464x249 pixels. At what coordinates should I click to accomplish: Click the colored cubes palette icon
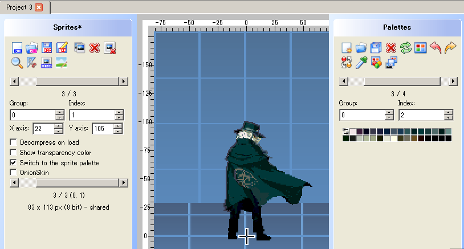tap(376, 63)
